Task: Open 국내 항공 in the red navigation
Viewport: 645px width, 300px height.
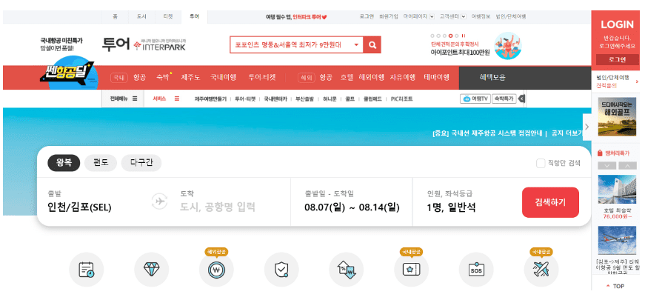Action: (139, 77)
